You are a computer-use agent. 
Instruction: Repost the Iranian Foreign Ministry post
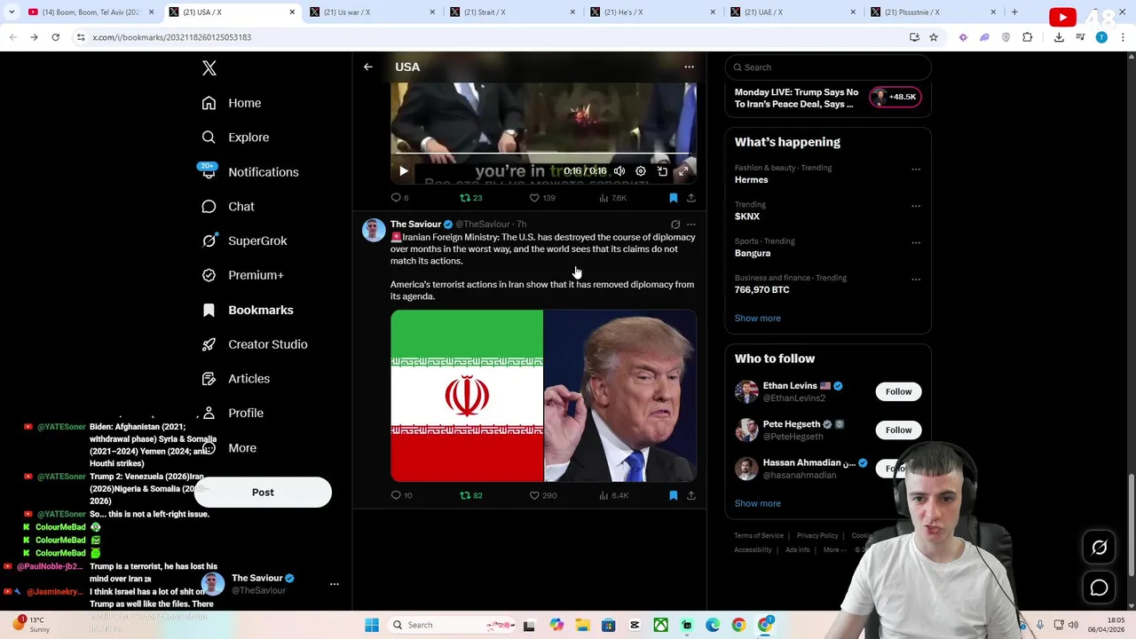pos(470,495)
